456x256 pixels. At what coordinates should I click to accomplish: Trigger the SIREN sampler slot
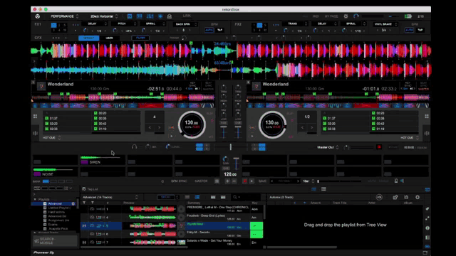click(103, 160)
